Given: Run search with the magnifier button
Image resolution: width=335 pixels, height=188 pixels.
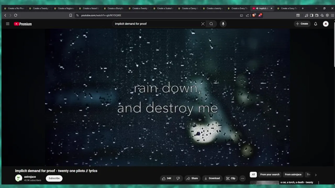Looking at the screenshot, I should (211, 24).
